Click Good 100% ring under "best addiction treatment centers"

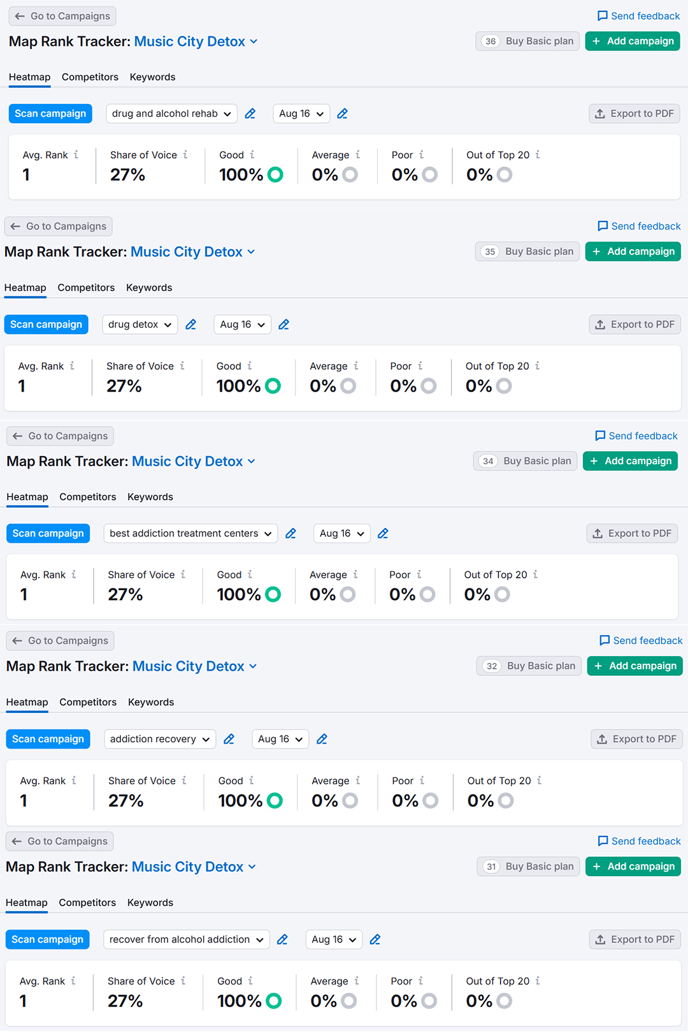coord(273,594)
